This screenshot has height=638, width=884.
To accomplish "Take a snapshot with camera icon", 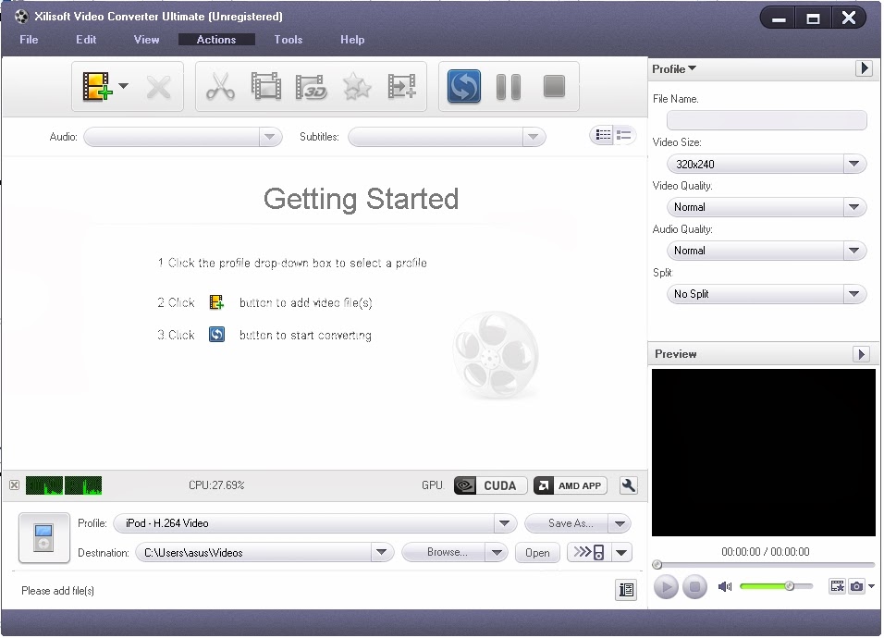I will (856, 587).
